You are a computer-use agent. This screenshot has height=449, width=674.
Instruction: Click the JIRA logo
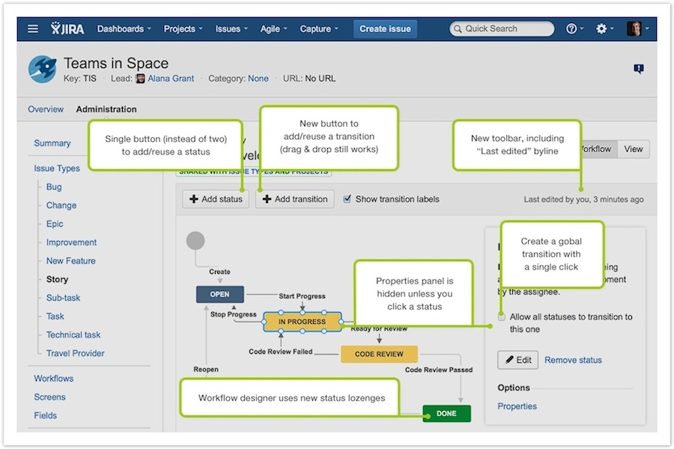67,29
